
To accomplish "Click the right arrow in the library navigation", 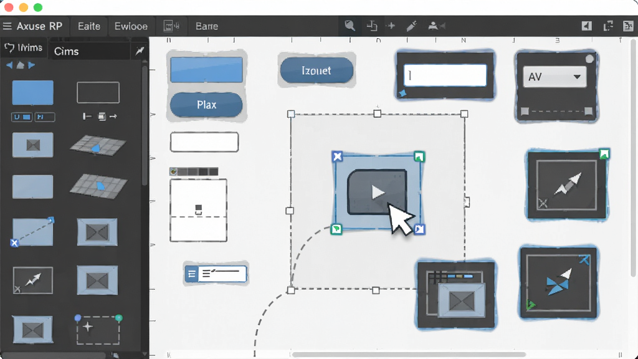I will pyautogui.click(x=31, y=65).
